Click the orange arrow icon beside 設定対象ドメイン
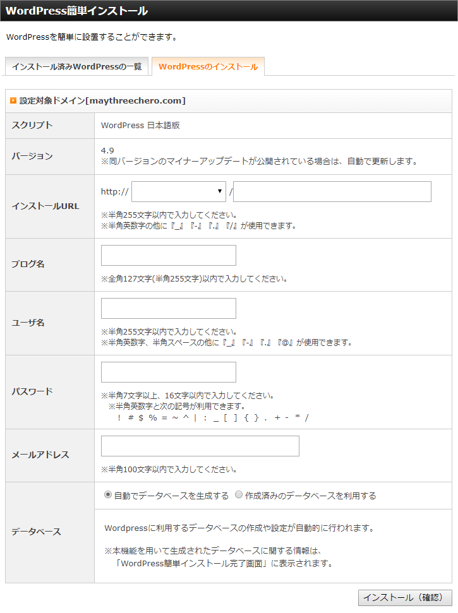The width and height of the screenshot is (458, 613). click(x=13, y=100)
